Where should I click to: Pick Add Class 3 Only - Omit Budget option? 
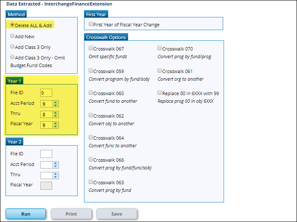13,57
